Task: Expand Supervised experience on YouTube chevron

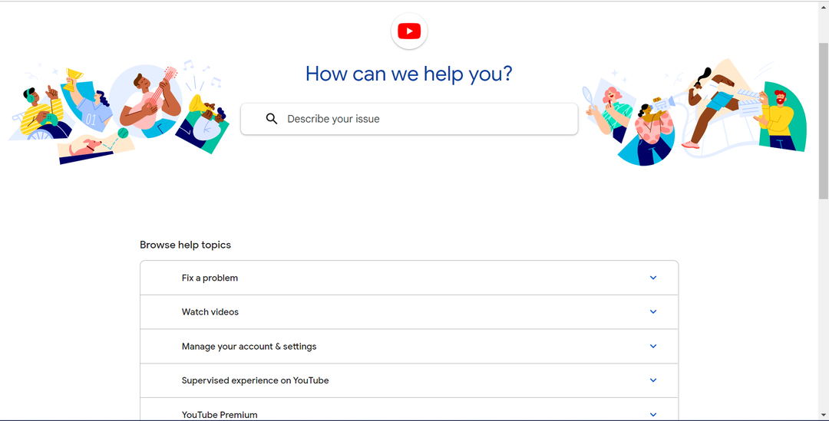Action: [x=653, y=380]
